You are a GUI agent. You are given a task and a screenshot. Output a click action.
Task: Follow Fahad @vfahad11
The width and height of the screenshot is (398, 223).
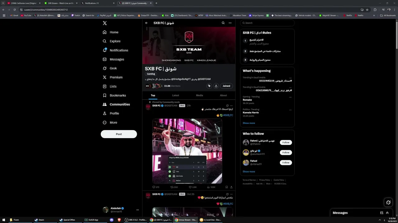coord(286,163)
